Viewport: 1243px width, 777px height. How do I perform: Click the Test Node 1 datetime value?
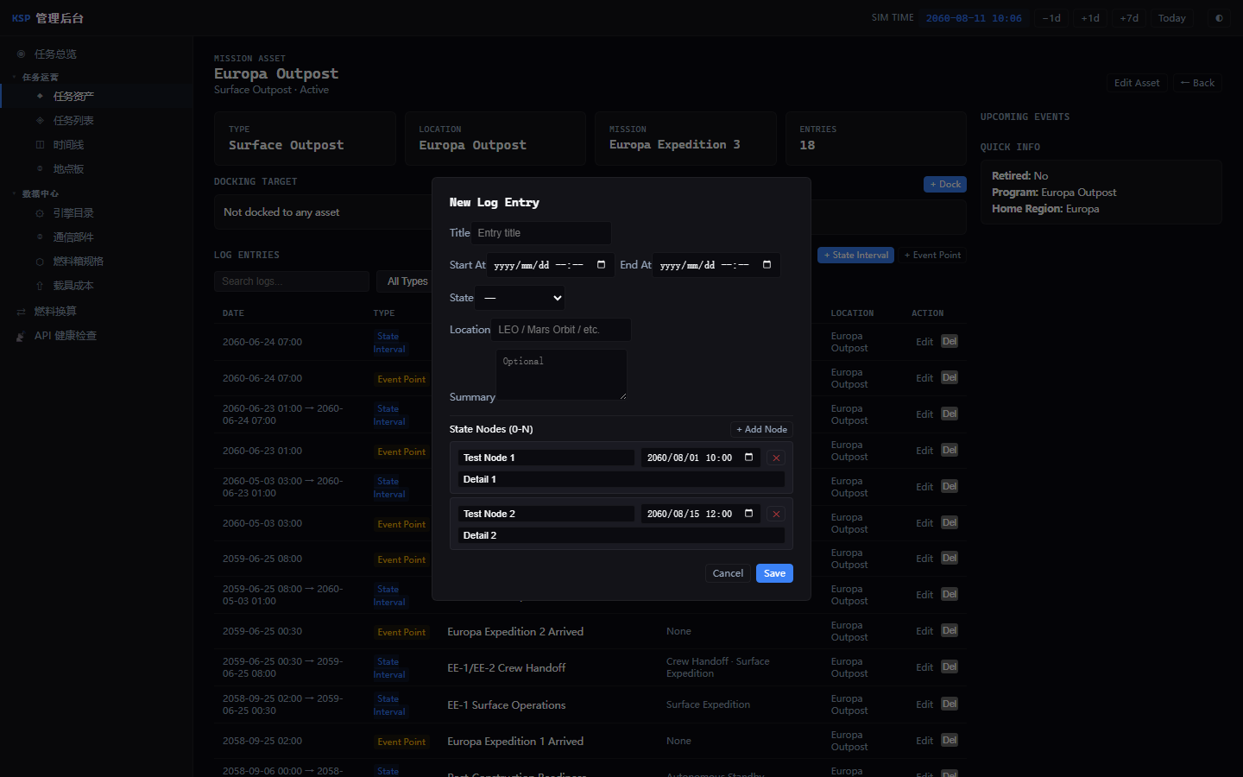690,458
